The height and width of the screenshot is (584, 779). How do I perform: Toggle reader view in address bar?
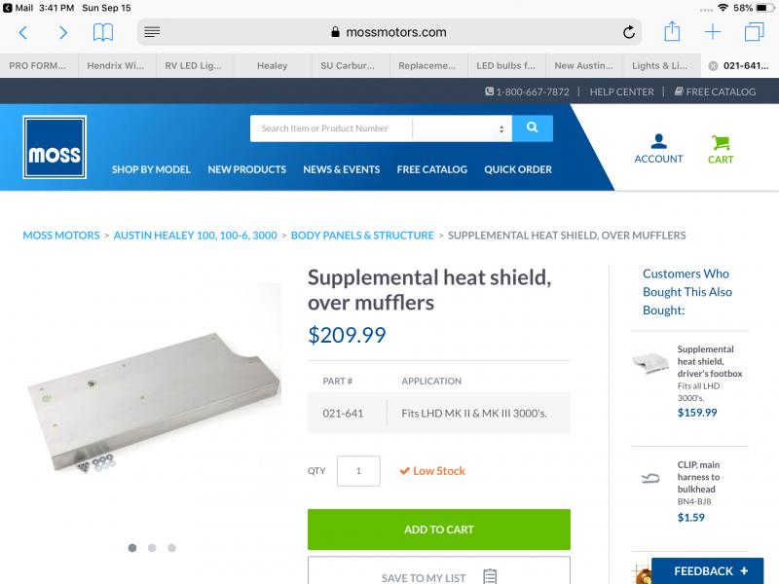click(x=152, y=32)
